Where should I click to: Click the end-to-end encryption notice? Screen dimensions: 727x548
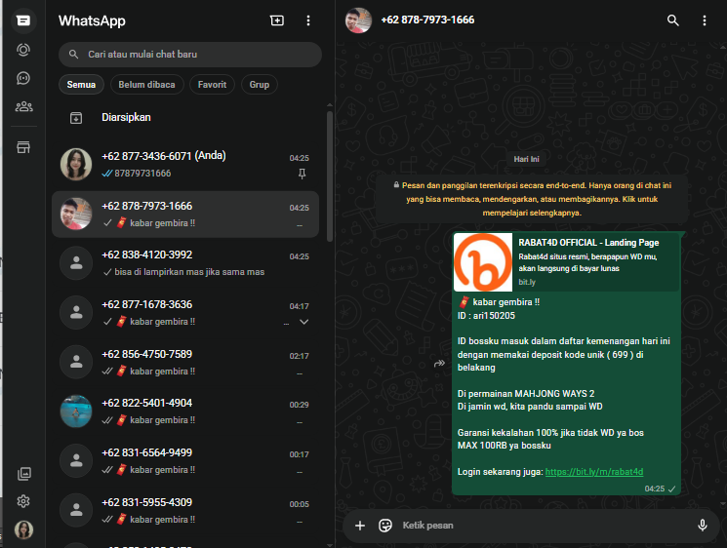point(532,199)
